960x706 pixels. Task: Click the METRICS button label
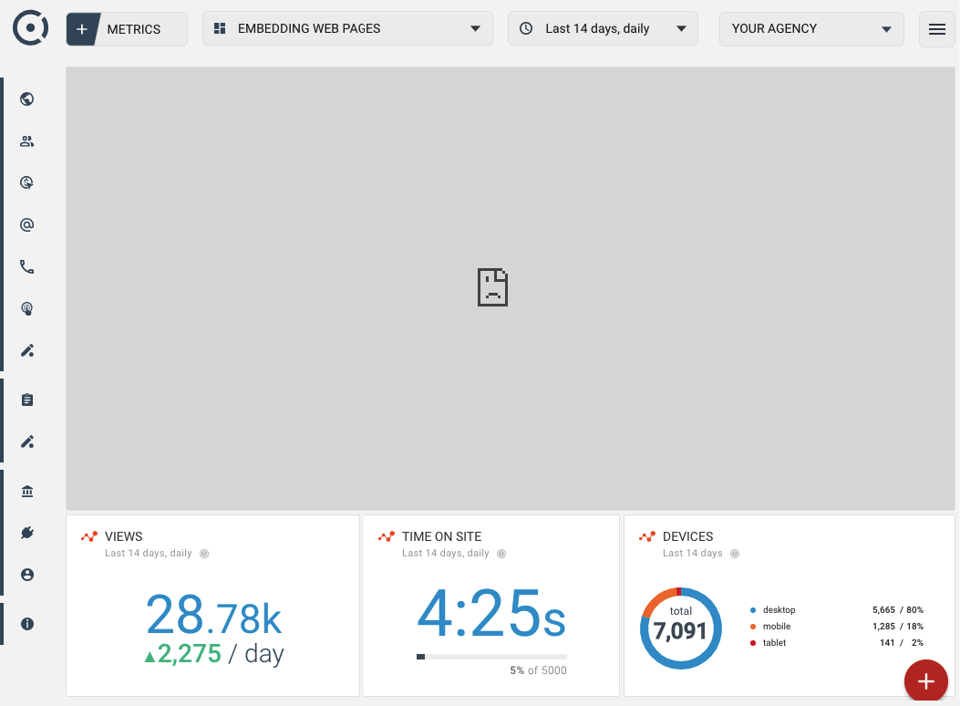coord(133,29)
